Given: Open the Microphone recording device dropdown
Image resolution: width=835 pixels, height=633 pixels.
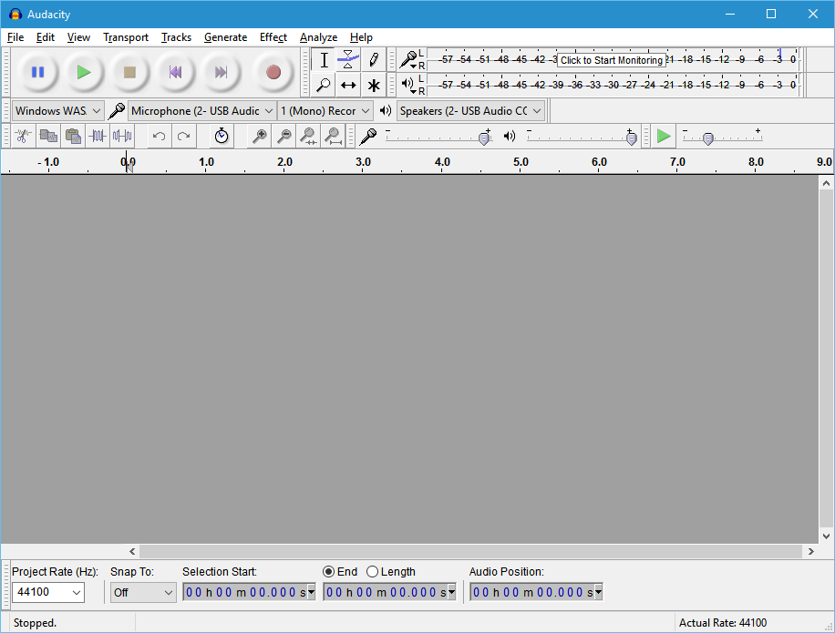Looking at the screenshot, I should pyautogui.click(x=201, y=110).
